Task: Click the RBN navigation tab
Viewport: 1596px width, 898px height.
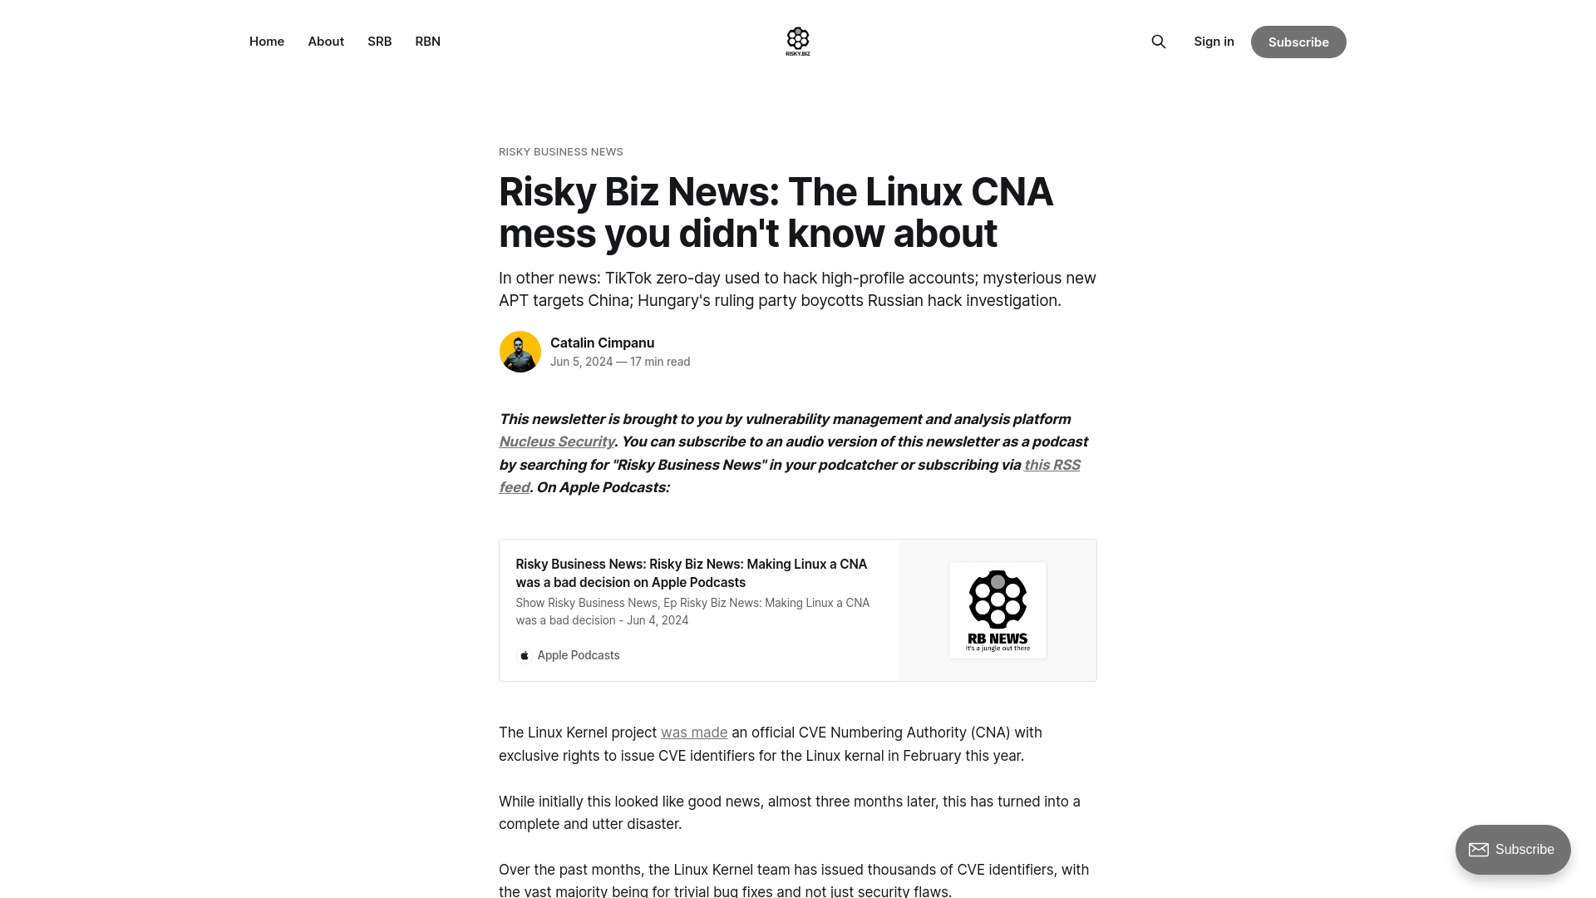Action: (427, 41)
